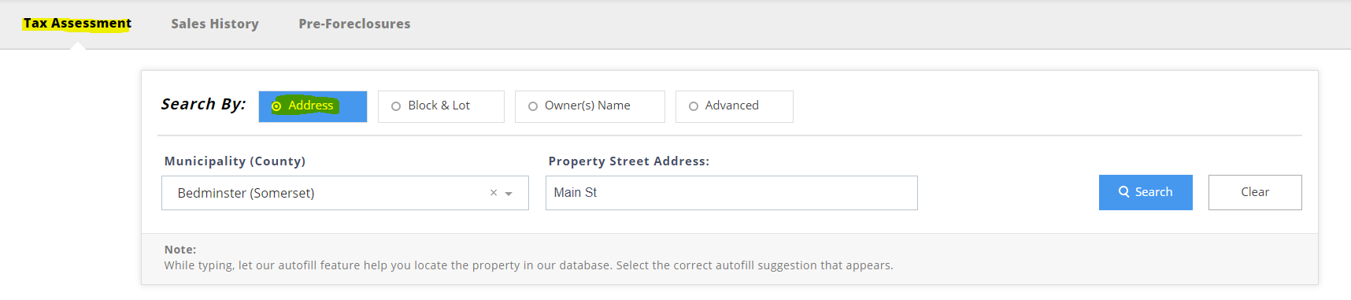This screenshot has height=300, width=1351.
Task: Select Owner(s) Name search option
Action: 590,106
